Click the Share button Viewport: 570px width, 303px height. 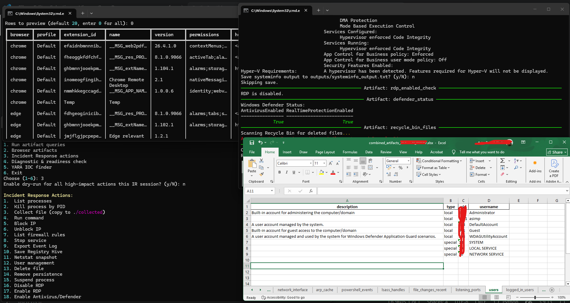pos(557,152)
